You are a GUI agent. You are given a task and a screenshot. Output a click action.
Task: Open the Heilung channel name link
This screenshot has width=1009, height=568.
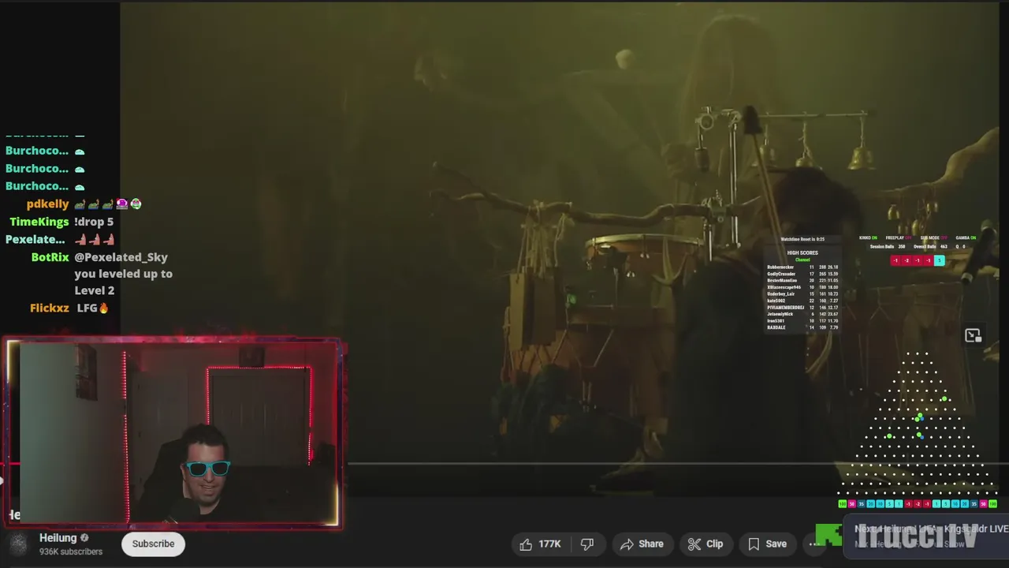[x=58, y=538]
